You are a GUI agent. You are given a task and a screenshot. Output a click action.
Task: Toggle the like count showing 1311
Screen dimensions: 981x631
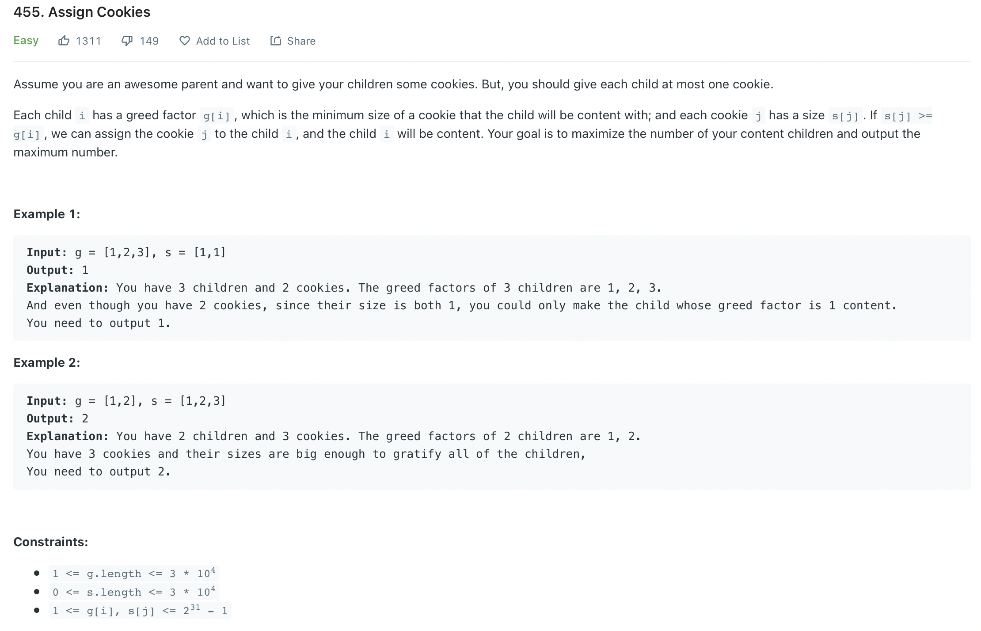(x=88, y=41)
